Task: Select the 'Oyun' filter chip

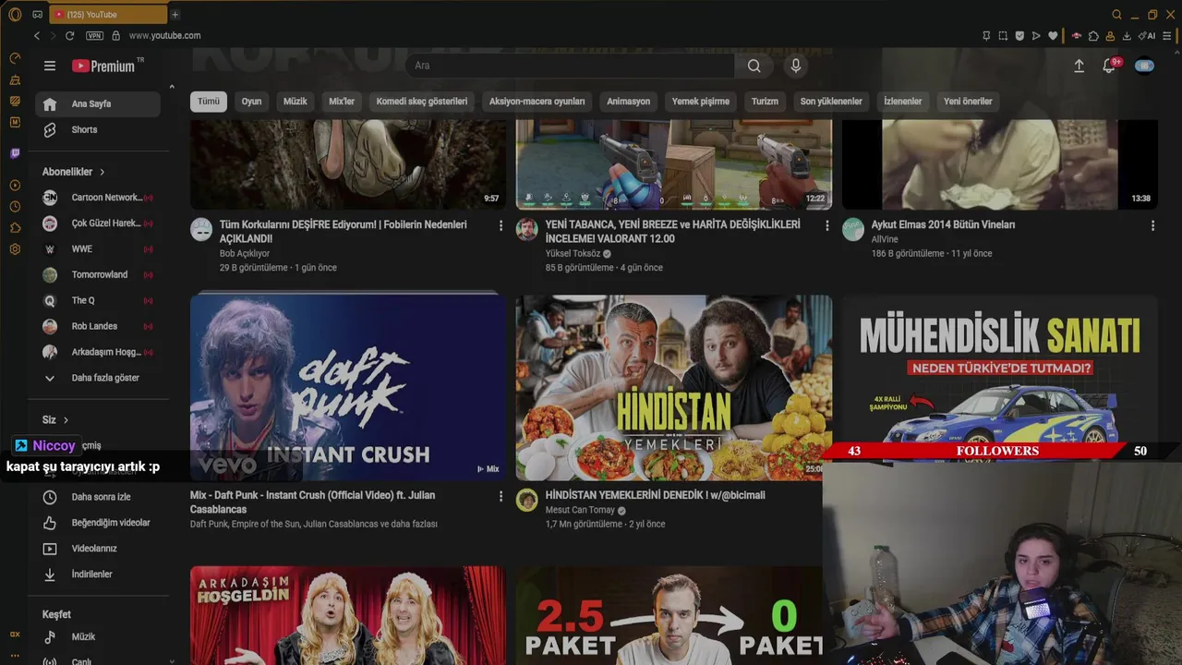Action: (x=251, y=102)
